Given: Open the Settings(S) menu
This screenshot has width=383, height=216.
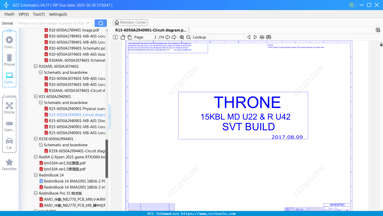Looking at the screenshot, I should [x=58, y=14].
